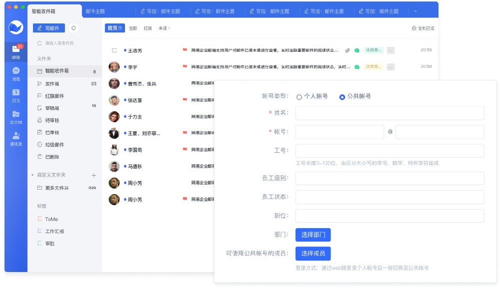Switch to the 红旗 filter tab
The image size is (500, 288).
click(147, 28)
